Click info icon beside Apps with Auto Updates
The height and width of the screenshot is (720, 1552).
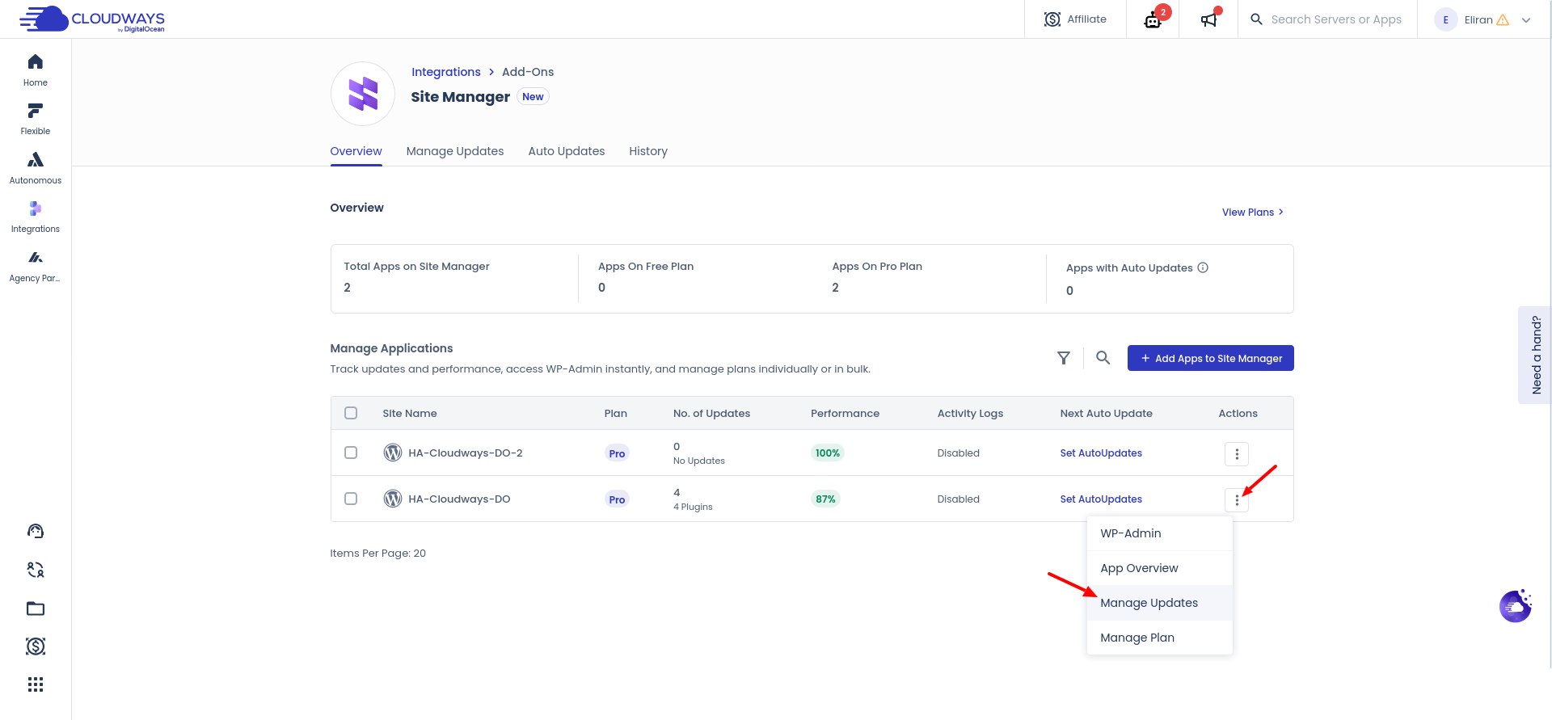point(1203,267)
